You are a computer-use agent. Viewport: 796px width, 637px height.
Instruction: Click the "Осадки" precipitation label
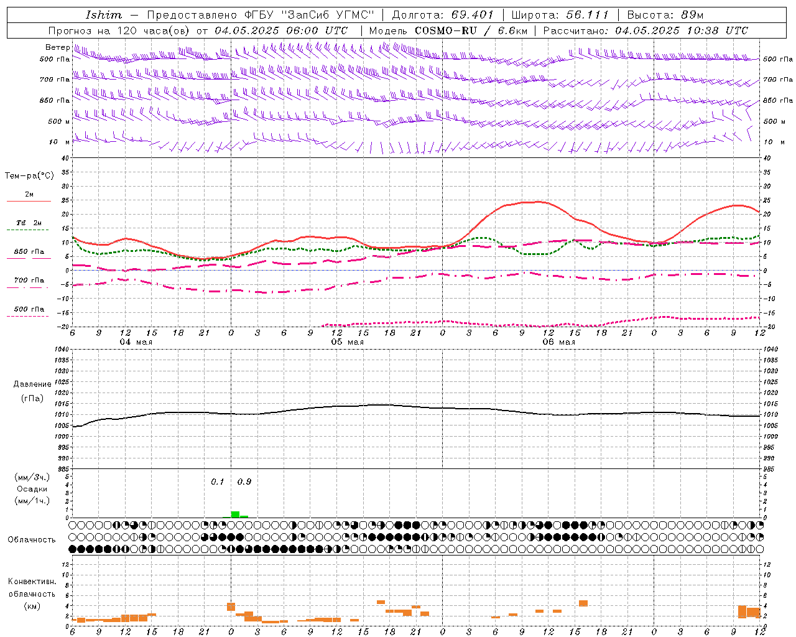click(x=32, y=489)
